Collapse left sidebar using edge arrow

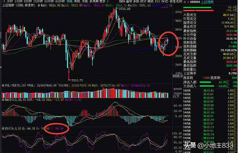point(1,67)
